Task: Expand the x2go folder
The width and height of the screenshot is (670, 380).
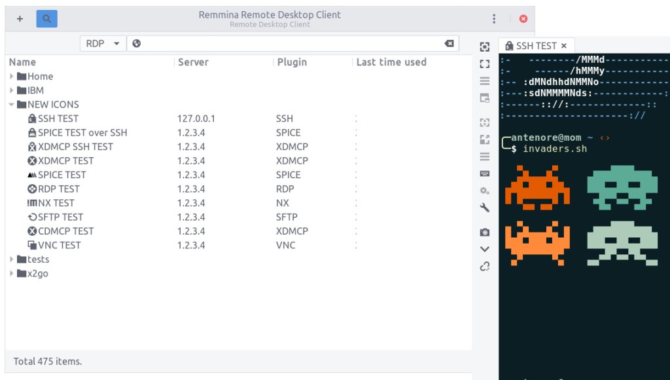Action: tap(12, 274)
